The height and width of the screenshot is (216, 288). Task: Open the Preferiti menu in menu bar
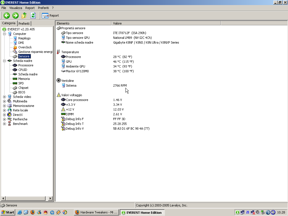43,8
